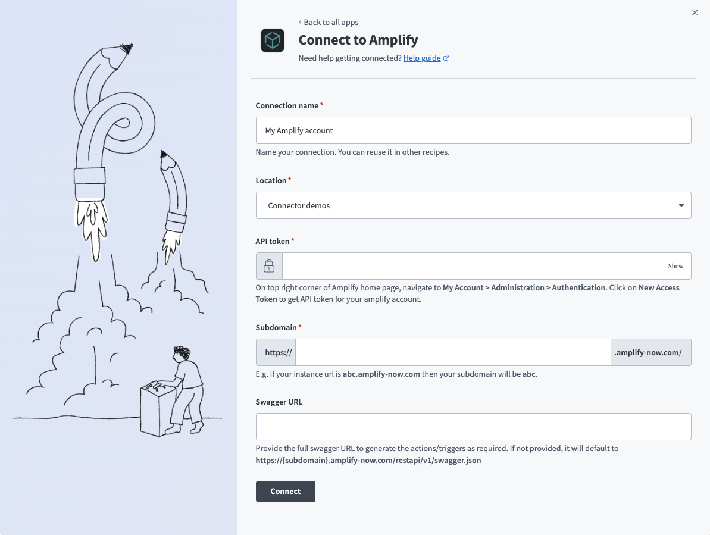Toggle Show for the API token
This screenshot has height=535, width=710.
click(x=675, y=266)
